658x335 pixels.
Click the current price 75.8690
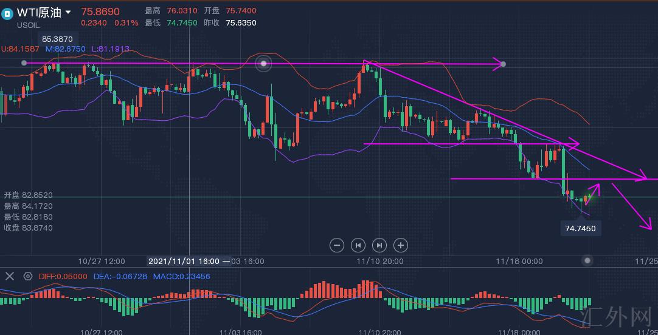point(100,12)
